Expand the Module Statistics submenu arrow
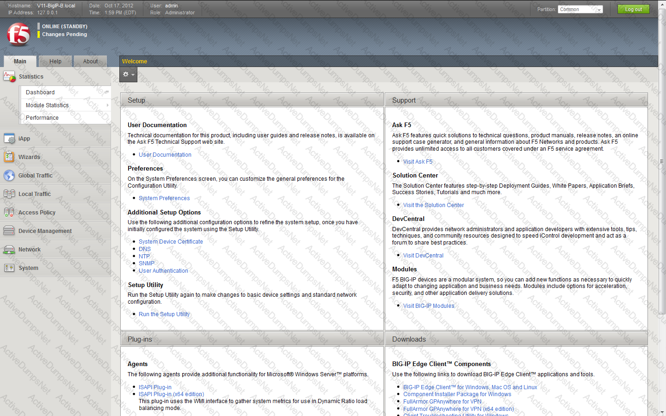The image size is (666, 416). point(107,105)
